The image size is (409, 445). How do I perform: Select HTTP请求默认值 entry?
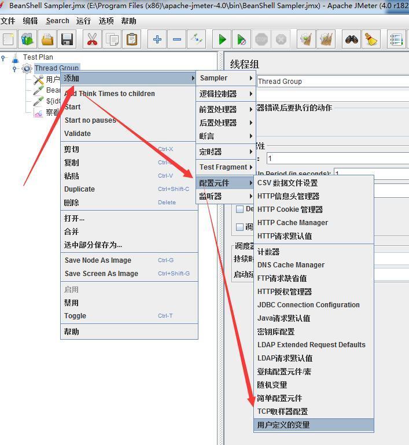(x=314, y=236)
